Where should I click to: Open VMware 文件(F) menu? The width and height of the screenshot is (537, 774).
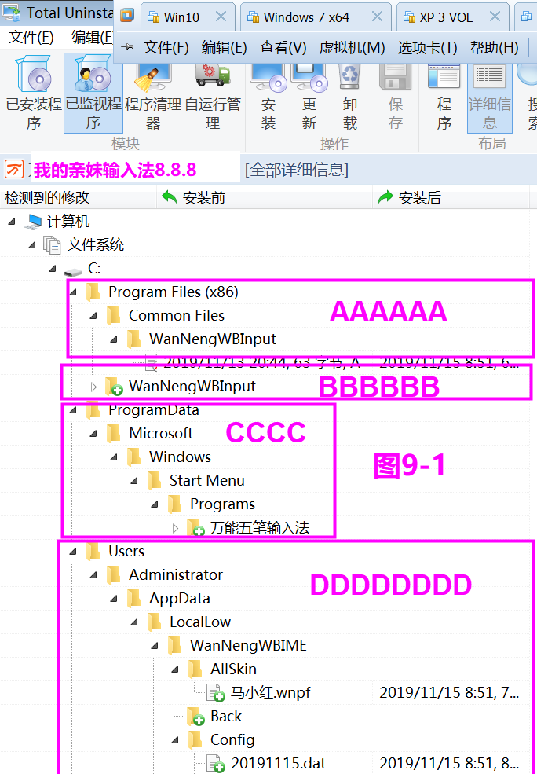coord(166,47)
